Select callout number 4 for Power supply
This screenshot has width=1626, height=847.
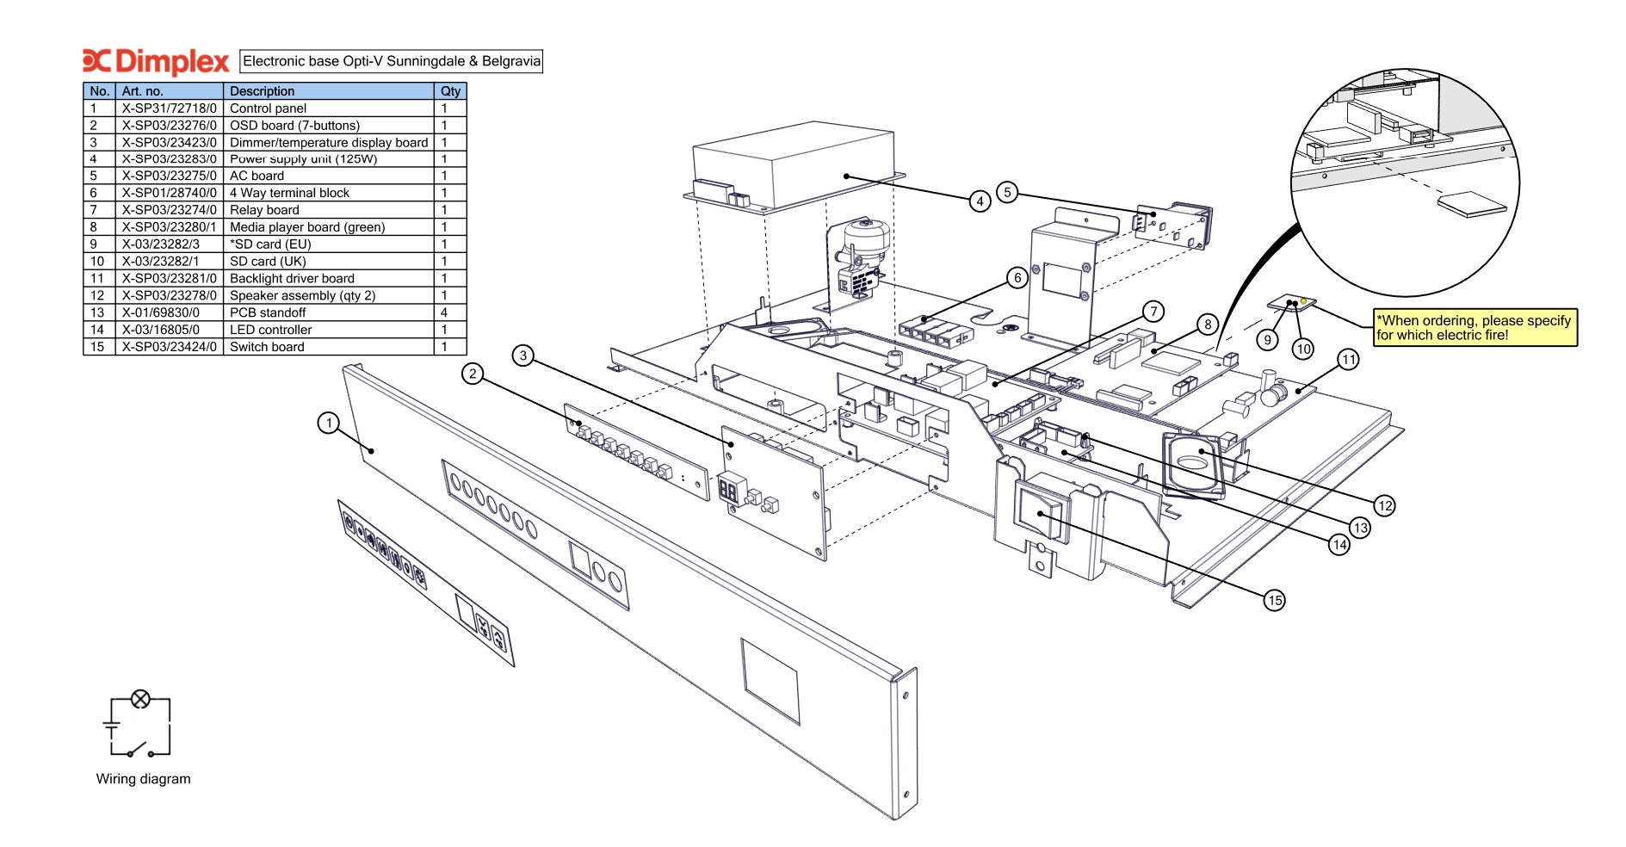tap(980, 201)
